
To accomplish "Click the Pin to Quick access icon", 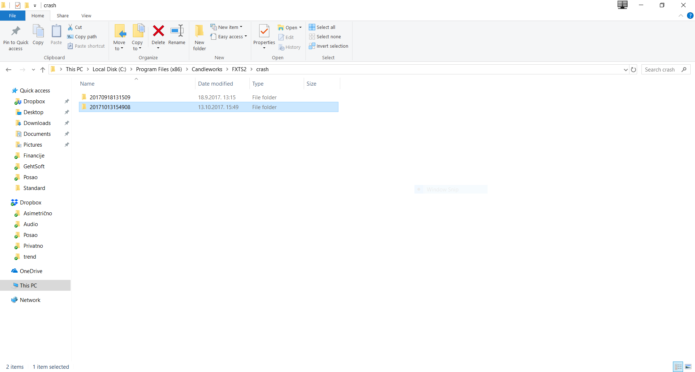I will (16, 31).
